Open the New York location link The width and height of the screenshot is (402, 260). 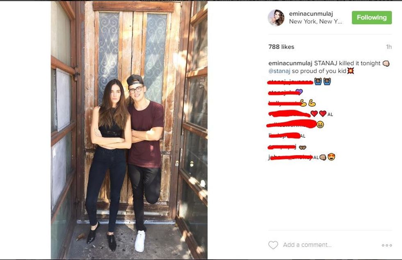(315, 21)
